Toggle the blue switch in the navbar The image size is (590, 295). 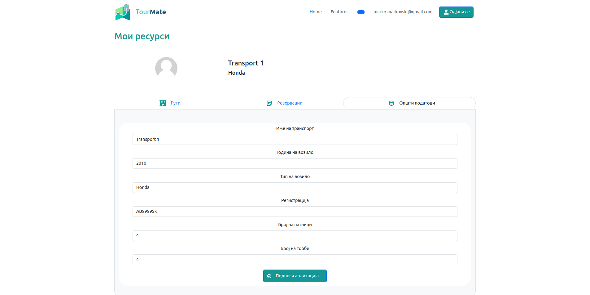coord(361,12)
